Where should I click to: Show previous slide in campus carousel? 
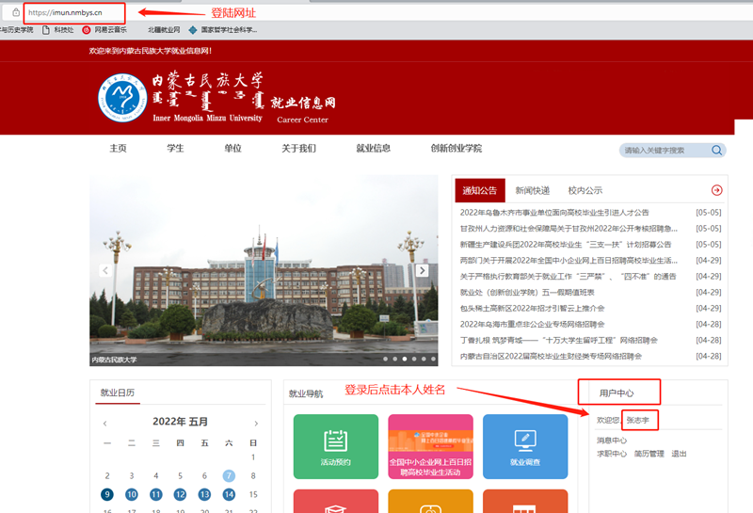[x=105, y=270]
